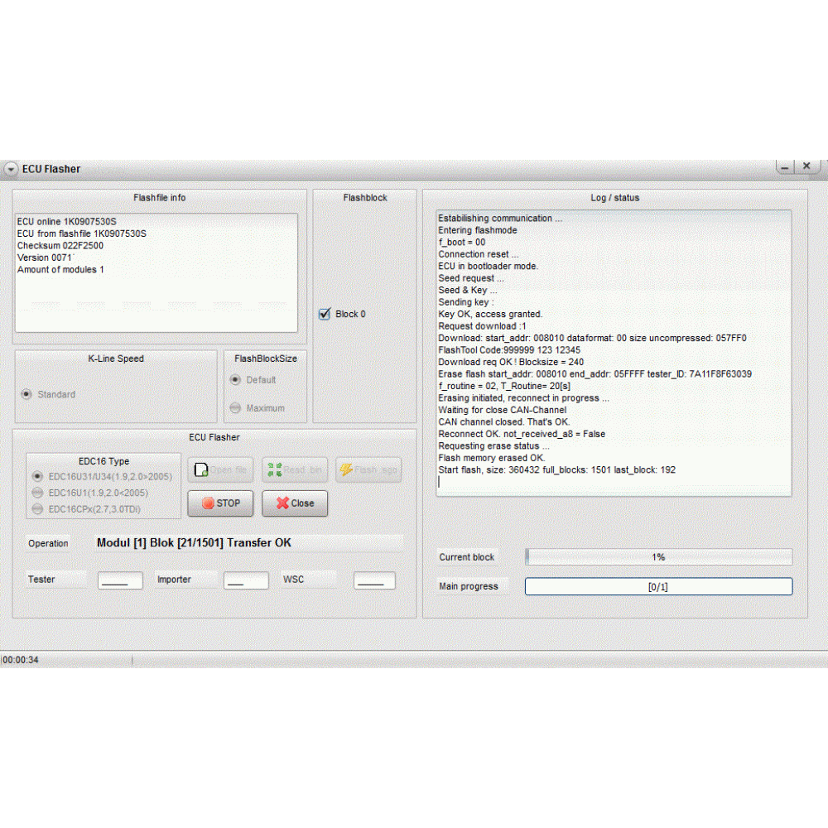The image size is (828, 828).
Task: Select EDC16U31/U34(1.9,2.0>2005) type
Action: point(37,476)
